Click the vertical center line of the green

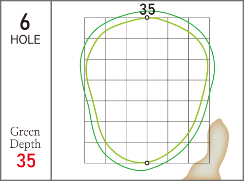(x=147, y=90)
